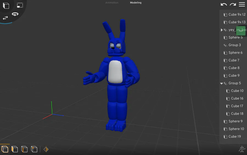This screenshot has width=247, height=155.
Task: Click the add cube object icon
Action: 6,6
